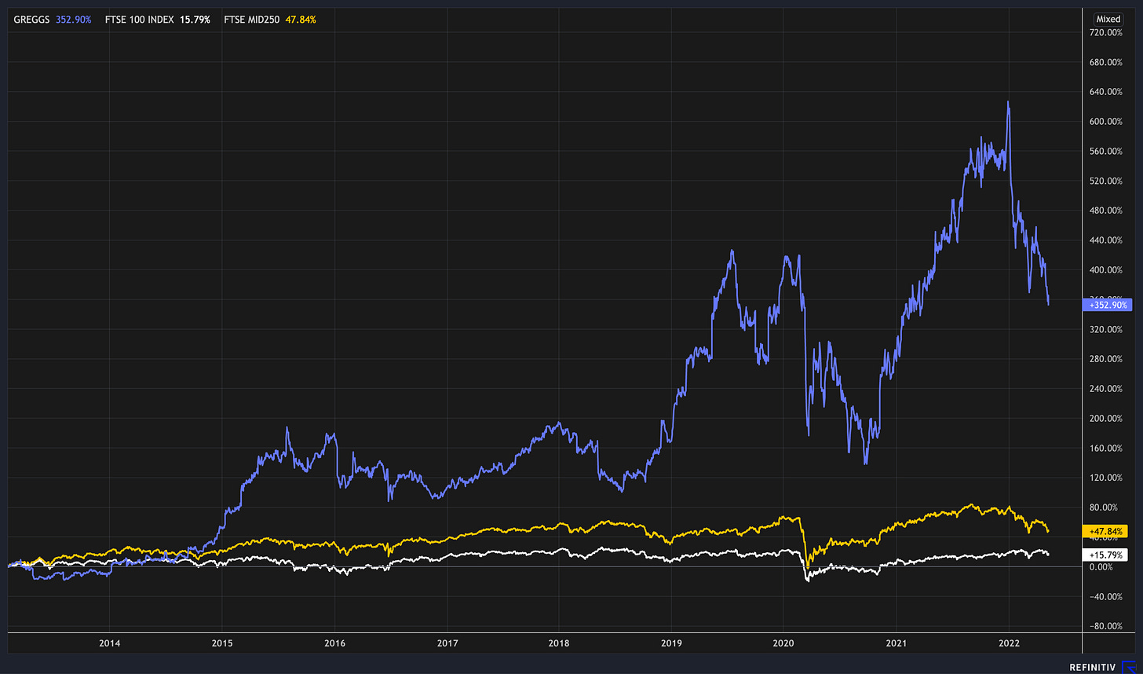Screen dimensions: 1143x674
Task: Click the 400.00% axis label
Action: pos(1105,270)
